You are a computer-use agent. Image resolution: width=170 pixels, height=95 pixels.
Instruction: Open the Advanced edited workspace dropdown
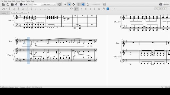pos(161,9)
